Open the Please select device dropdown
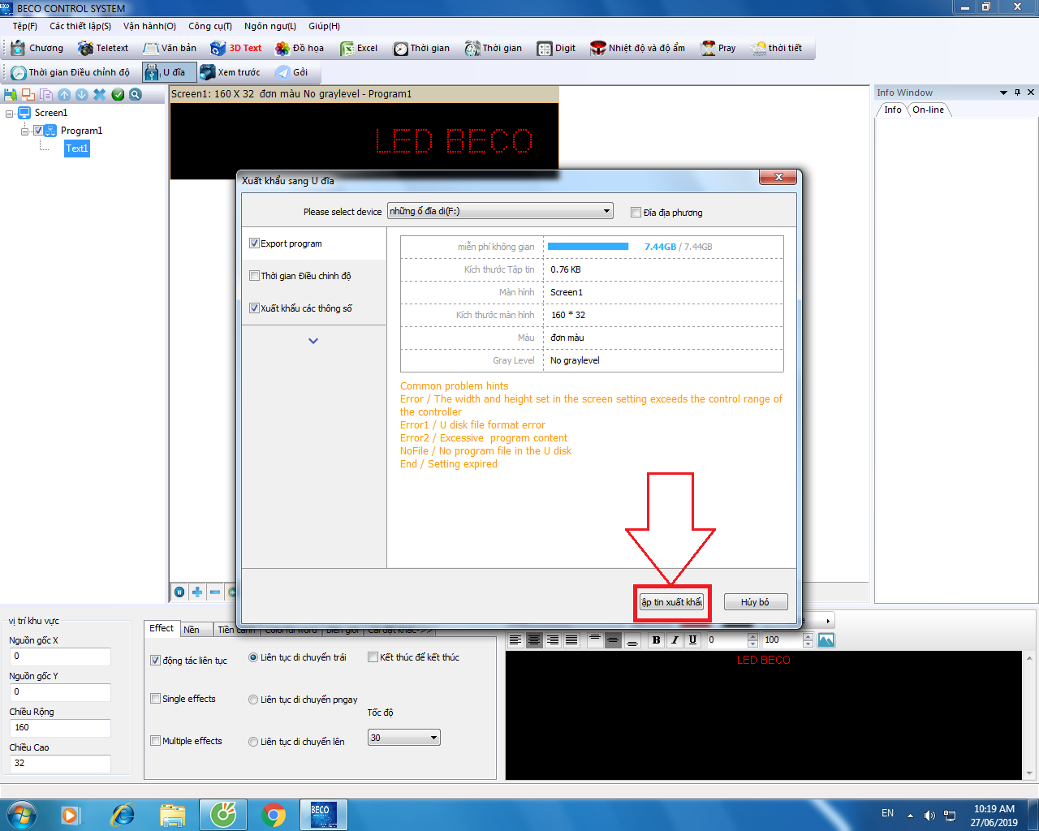1039x831 pixels. click(x=500, y=212)
